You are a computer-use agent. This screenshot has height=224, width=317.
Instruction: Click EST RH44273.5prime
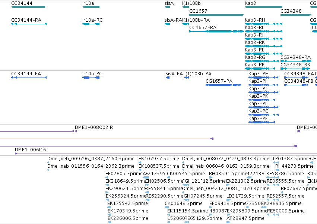click(278, 170)
